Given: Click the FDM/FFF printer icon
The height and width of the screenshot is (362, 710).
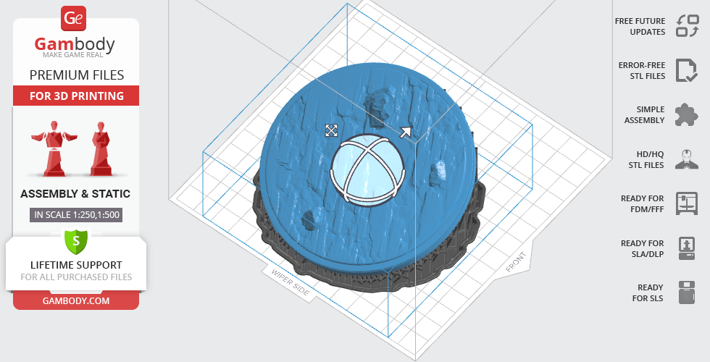Looking at the screenshot, I should coord(686,203).
